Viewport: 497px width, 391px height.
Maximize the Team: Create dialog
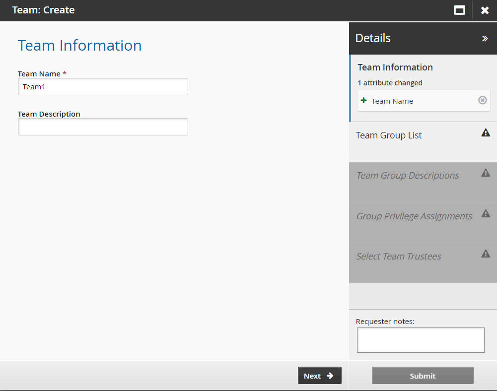pyautogui.click(x=459, y=10)
